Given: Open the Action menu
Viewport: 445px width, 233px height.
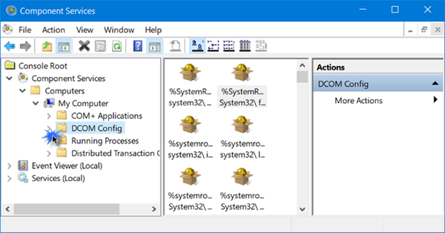Looking at the screenshot, I should point(53,30).
